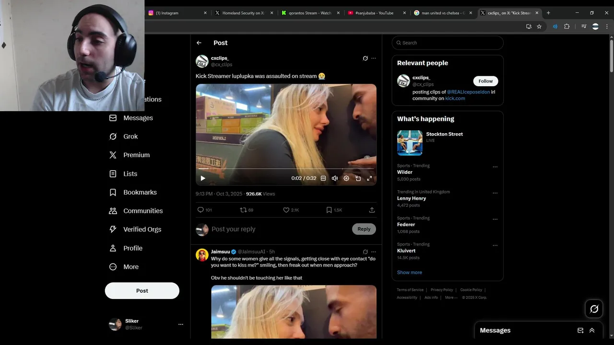Image resolution: width=614 pixels, height=345 pixels.
Task: Open more options for Lenny Henry trend
Action: tap(495, 193)
